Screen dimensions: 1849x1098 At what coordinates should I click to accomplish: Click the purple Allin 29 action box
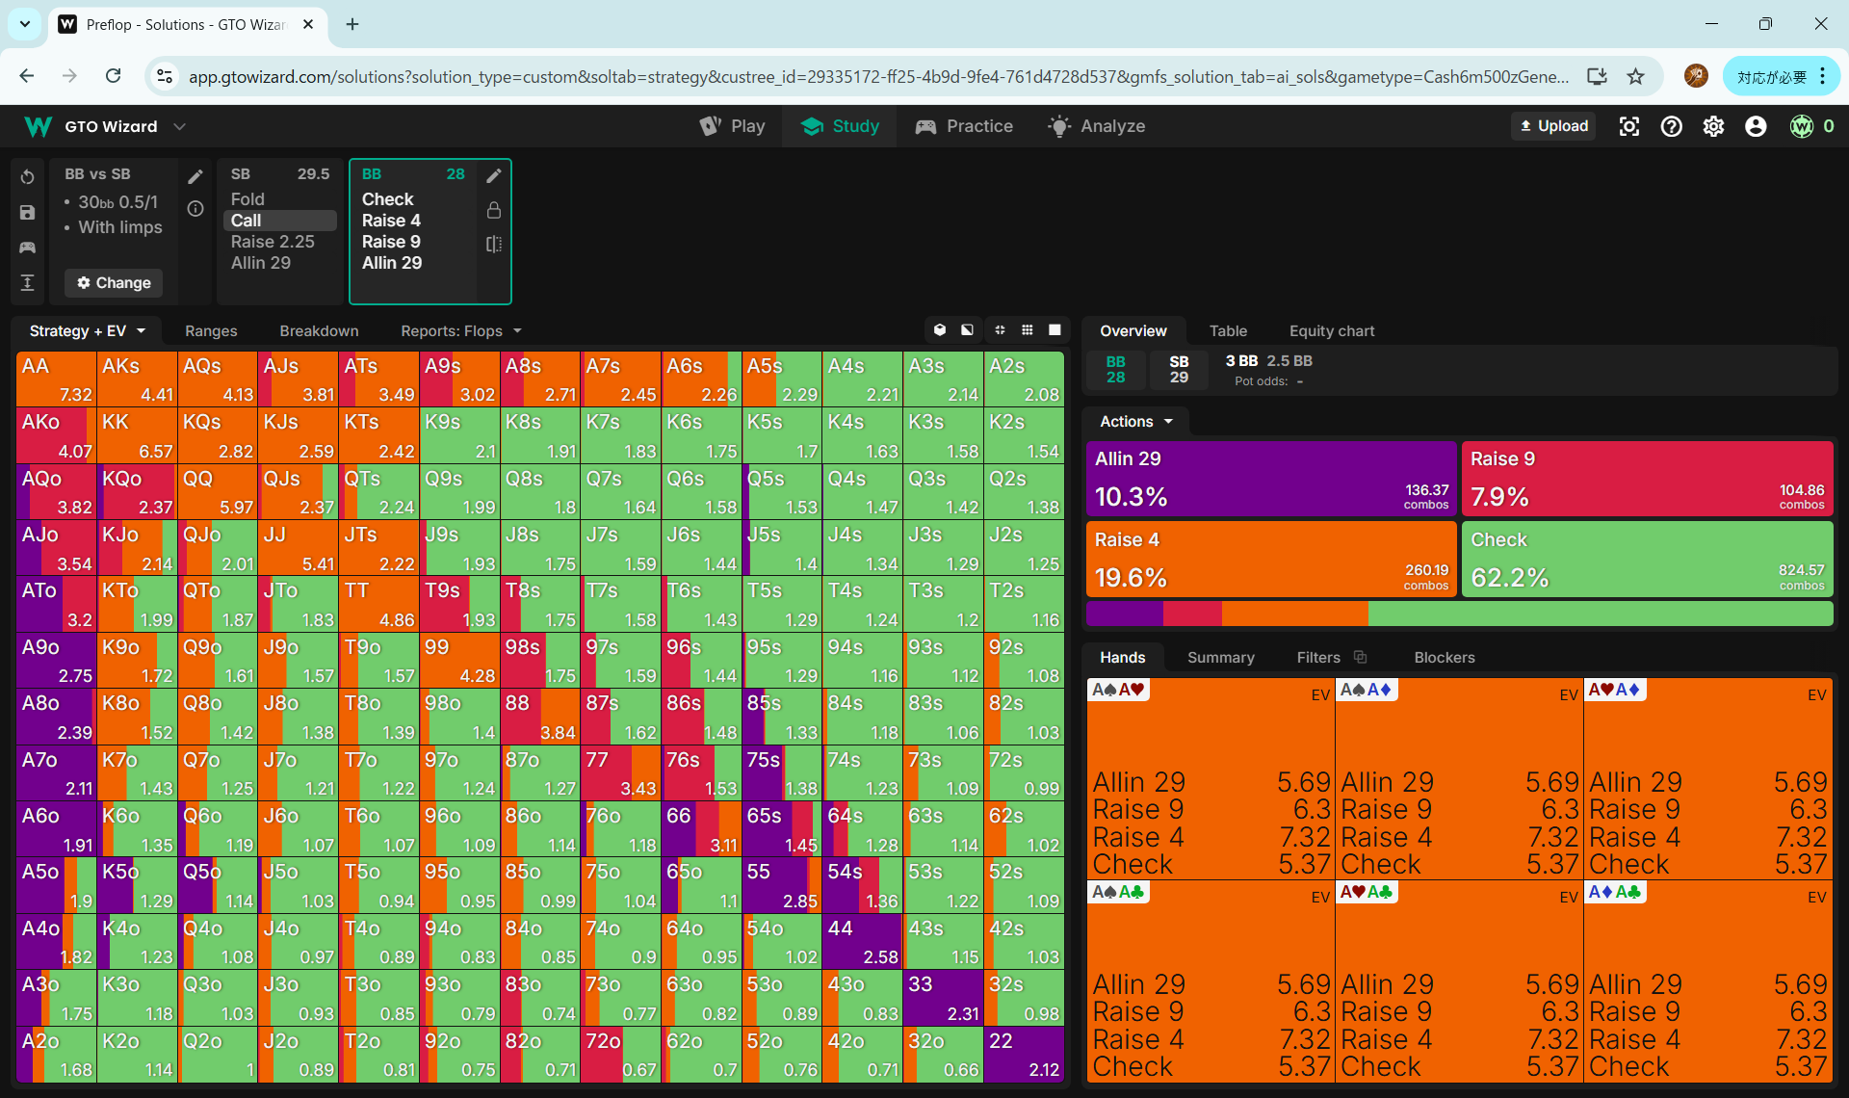pyautogui.click(x=1270, y=478)
